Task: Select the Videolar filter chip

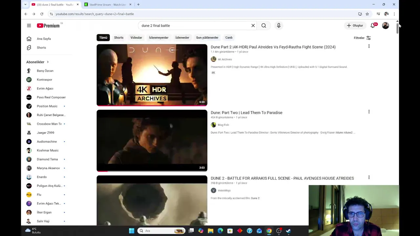Action: (136, 38)
